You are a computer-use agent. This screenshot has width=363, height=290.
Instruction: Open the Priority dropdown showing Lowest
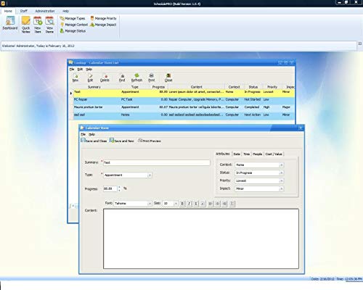coord(281,181)
